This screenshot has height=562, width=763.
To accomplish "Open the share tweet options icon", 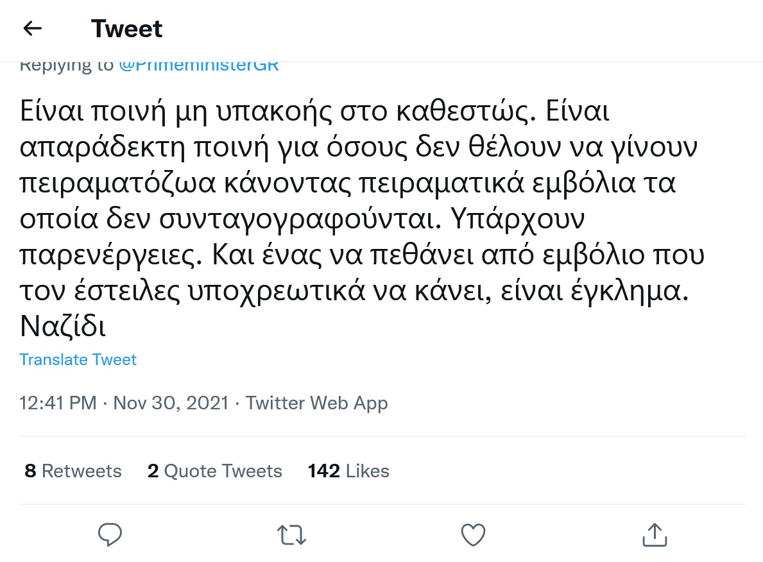I will point(653,534).
